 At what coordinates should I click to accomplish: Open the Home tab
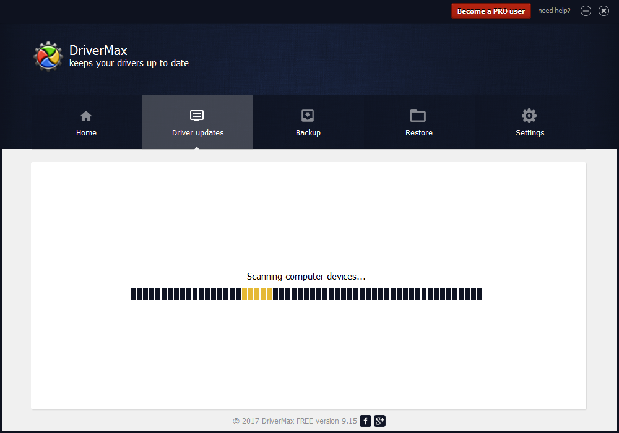tap(87, 122)
